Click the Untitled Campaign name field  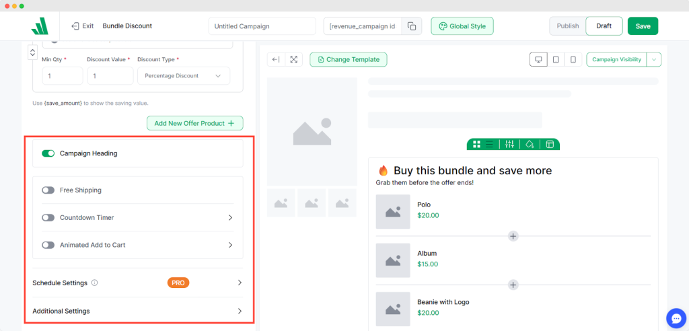[x=262, y=26]
